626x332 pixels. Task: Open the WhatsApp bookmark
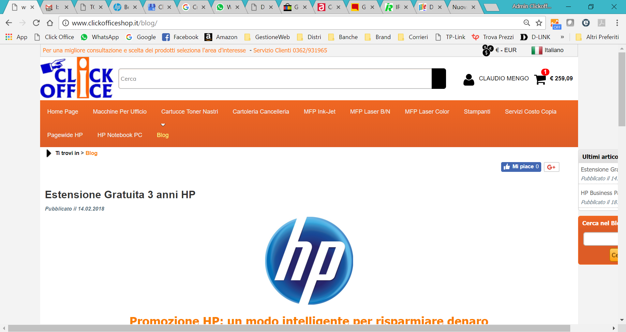click(99, 37)
